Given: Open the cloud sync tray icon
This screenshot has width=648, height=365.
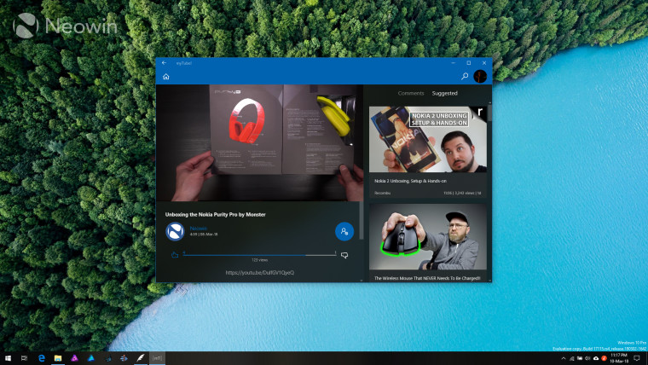Looking at the screenshot, I should tap(596, 358).
